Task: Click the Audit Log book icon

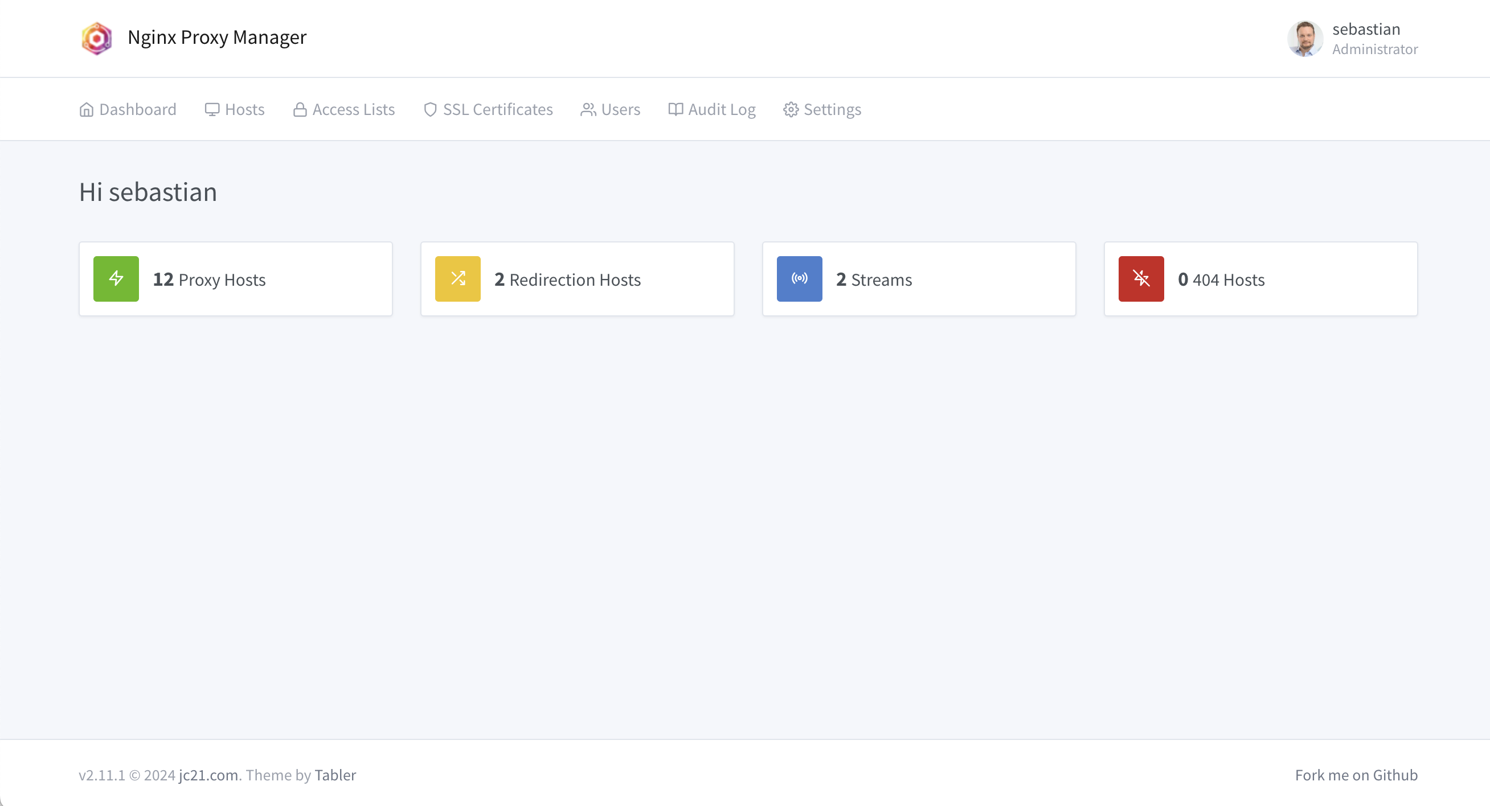Action: 675,110
